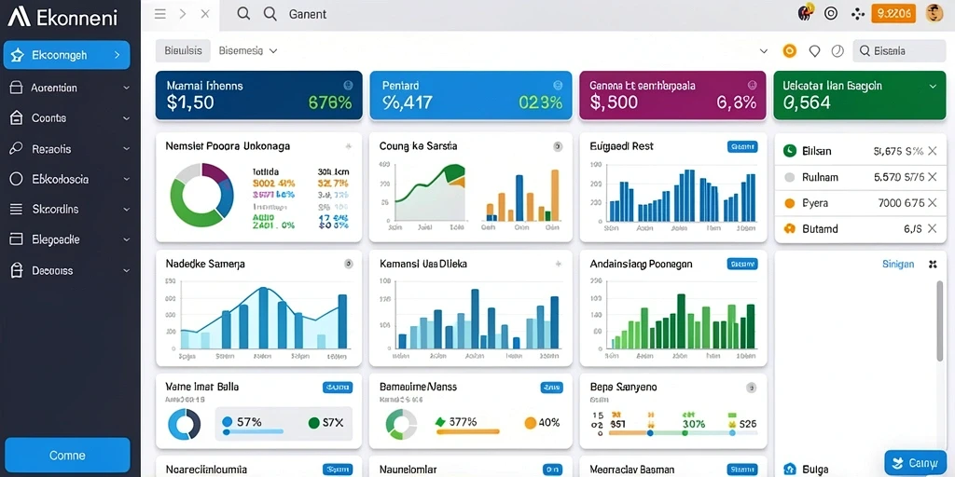The height and width of the screenshot is (477, 955).
Task: Remove the Eiilsan row with X
Action: (x=932, y=151)
